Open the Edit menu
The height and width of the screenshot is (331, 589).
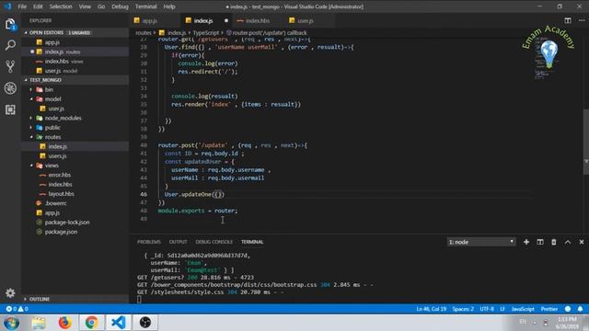click(38, 6)
